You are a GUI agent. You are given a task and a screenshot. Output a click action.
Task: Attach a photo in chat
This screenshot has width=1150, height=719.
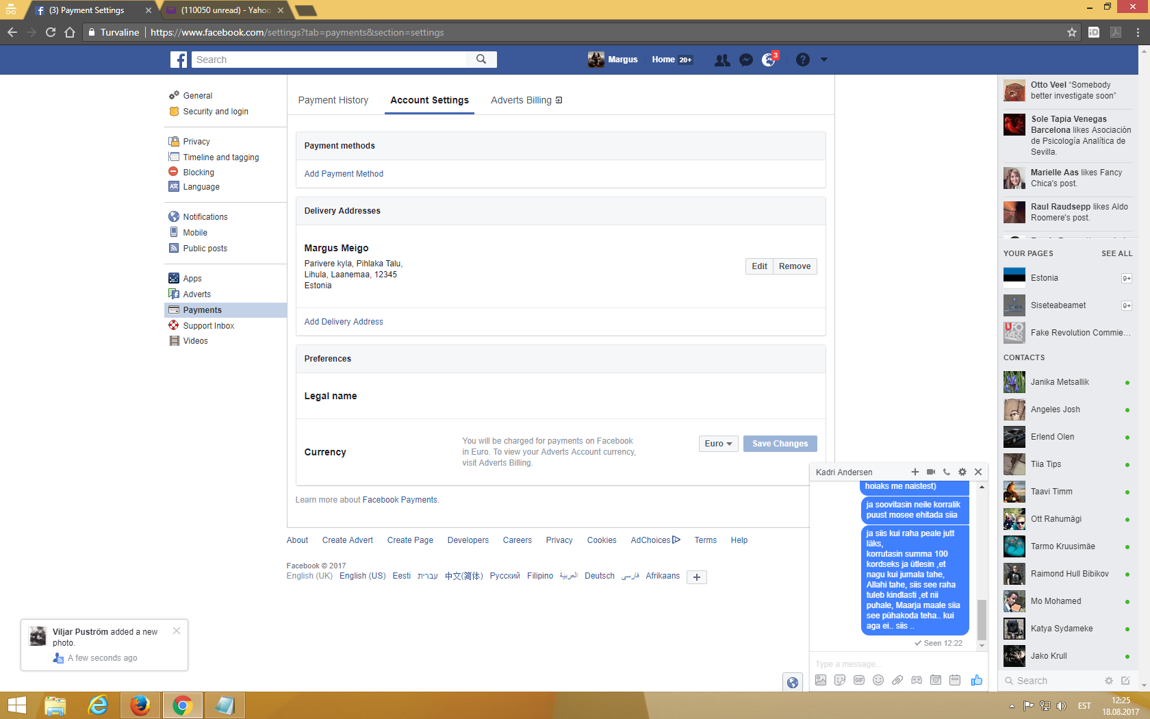click(x=821, y=680)
